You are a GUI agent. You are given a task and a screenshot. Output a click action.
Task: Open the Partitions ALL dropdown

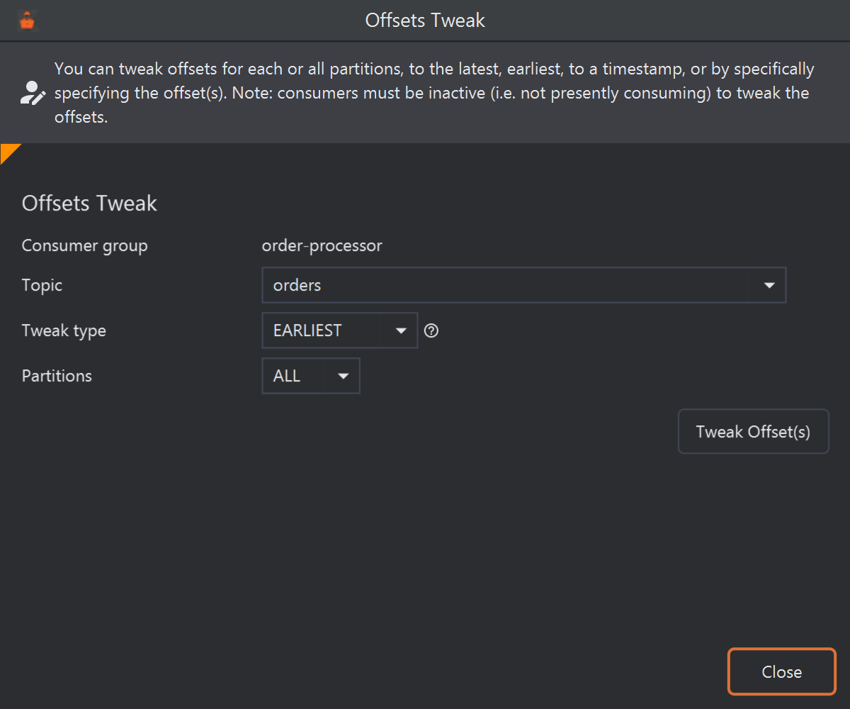311,376
